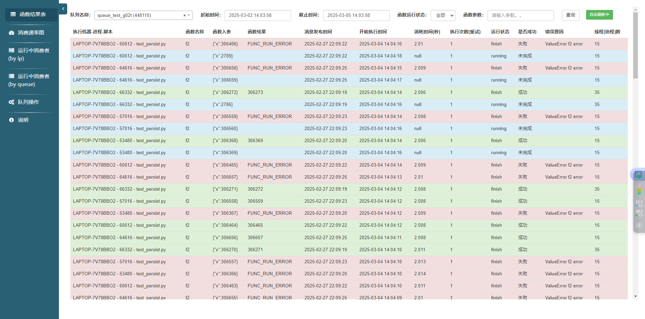Screen dimensions: 645x319
Task: Click the {"x":306463} parameter cell
Action: (x=225, y=286)
